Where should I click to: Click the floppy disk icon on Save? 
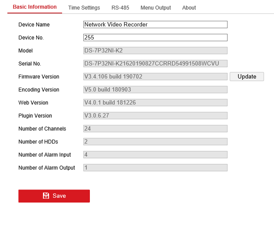point(46,196)
